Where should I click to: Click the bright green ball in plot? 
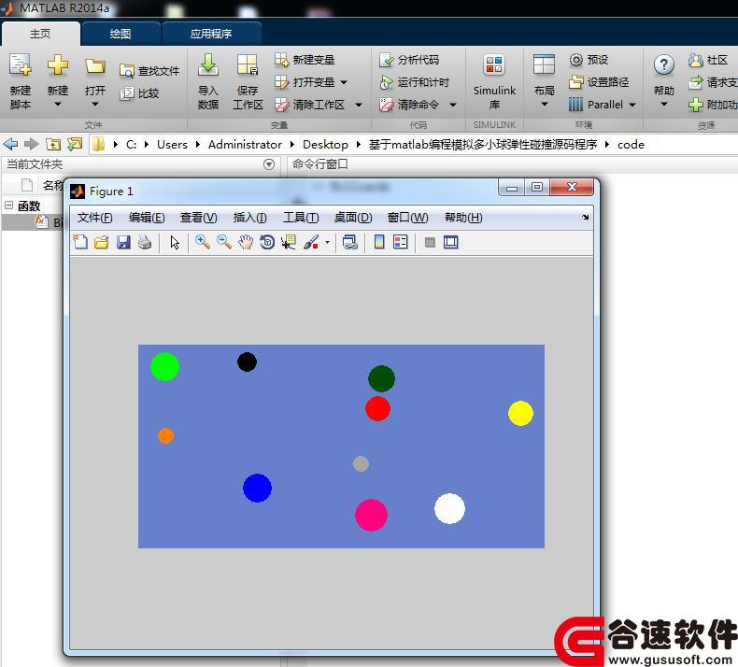[x=164, y=367]
